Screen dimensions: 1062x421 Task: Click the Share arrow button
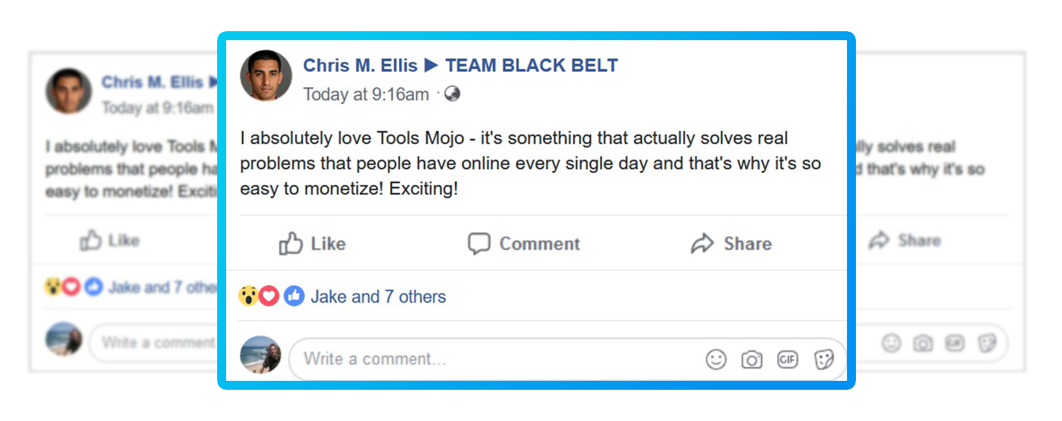(731, 244)
